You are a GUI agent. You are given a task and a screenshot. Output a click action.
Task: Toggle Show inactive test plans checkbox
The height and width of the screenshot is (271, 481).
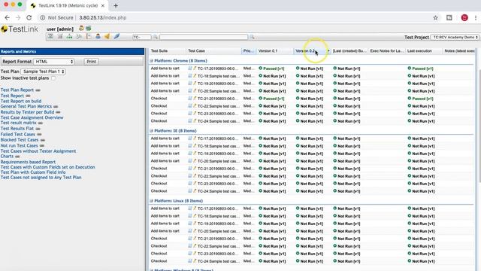click(x=53, y=78)
